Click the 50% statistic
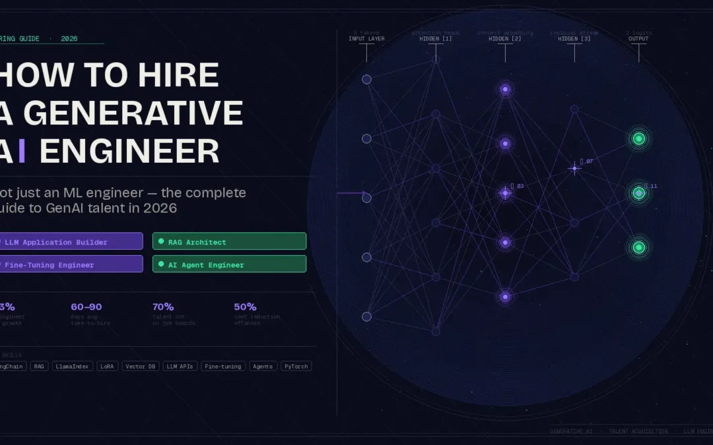 click(x=245, y=307)
